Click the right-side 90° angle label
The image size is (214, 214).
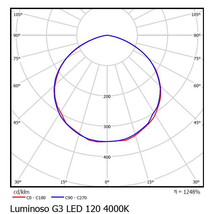(x=197, y=36)
